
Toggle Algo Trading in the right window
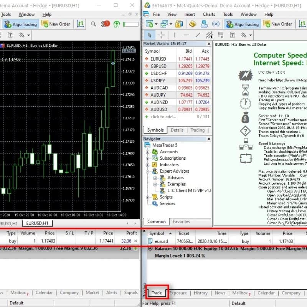pos(243,24)
